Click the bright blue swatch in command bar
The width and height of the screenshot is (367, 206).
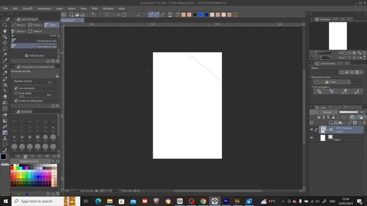point(201,15)
